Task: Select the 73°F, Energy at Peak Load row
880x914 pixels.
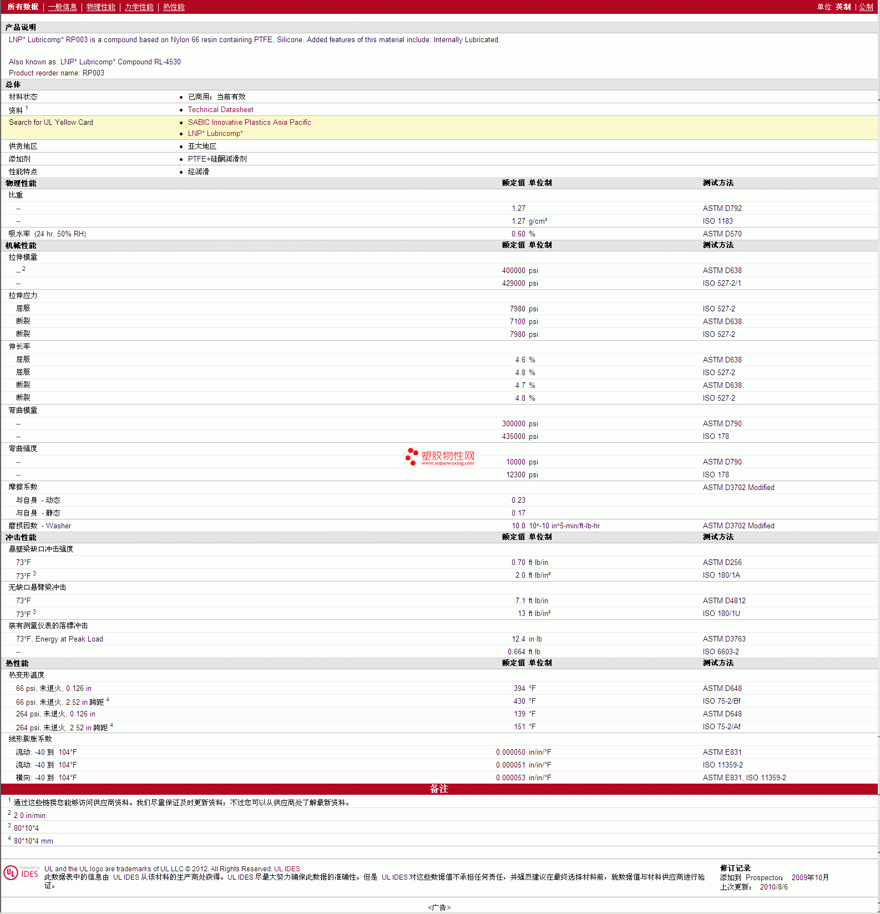Action: (439, 639)
